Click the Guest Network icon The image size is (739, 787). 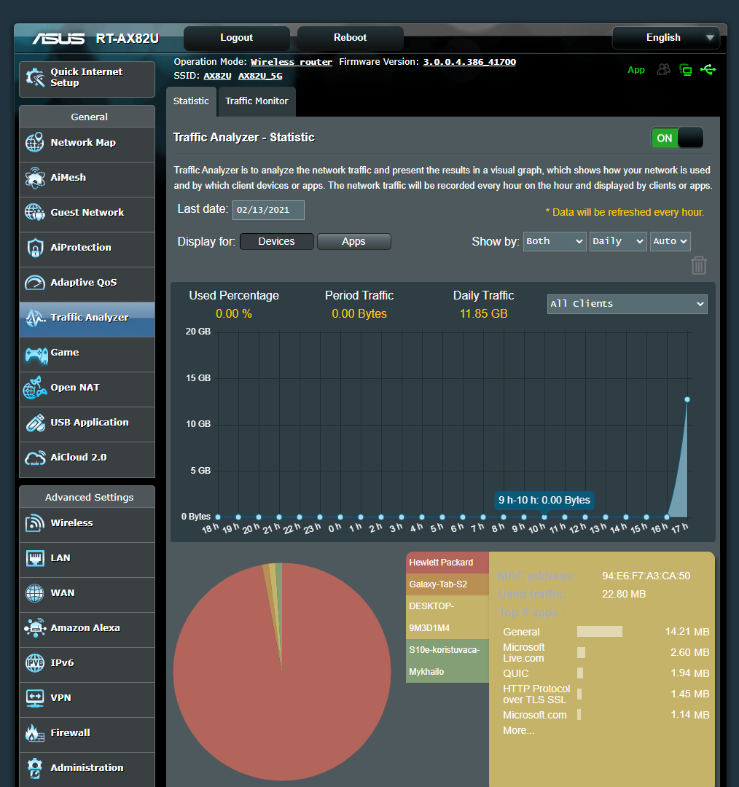[35, 212]
